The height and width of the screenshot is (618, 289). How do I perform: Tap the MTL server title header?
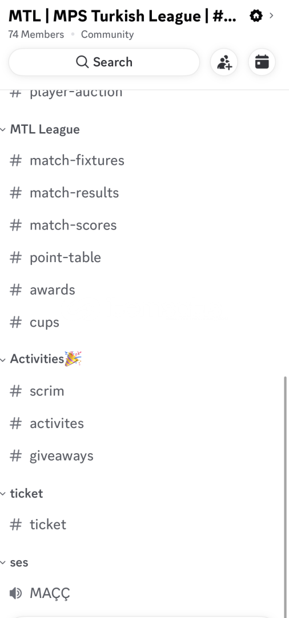tap(123, 16)
